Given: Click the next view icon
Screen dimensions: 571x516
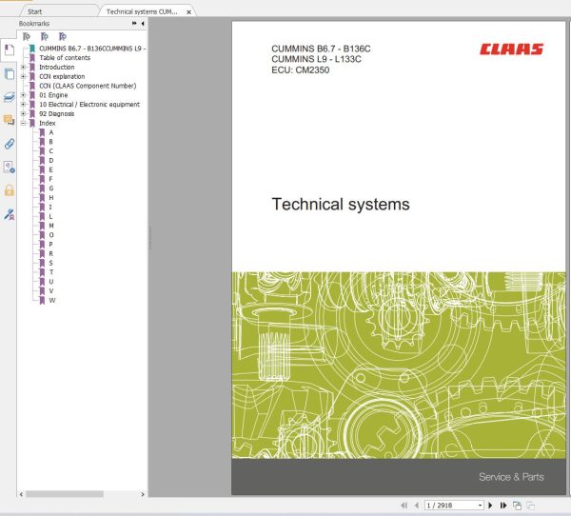Looking at the screenshot, I should pyautogui.click(x=531, y=506).
